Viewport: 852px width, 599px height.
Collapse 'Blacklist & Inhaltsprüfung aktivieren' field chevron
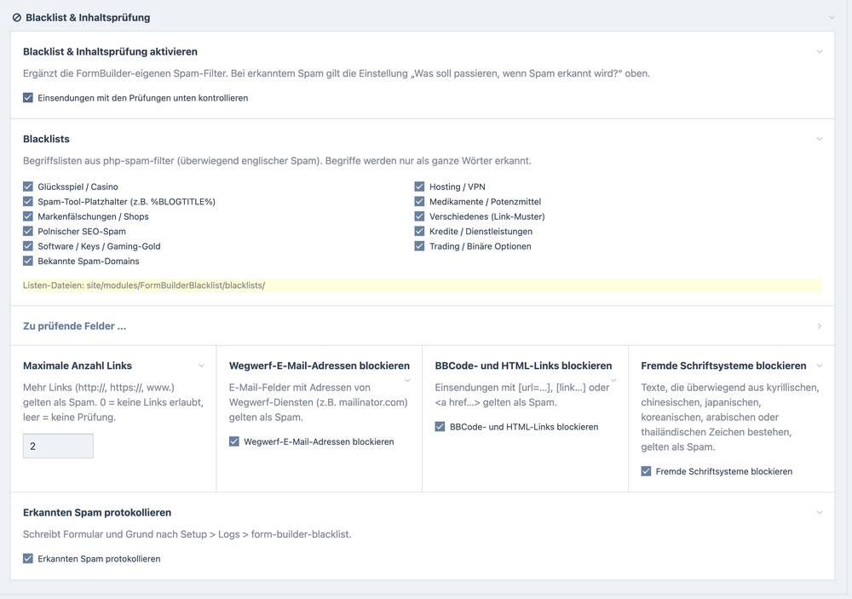(x=820, y=52)
